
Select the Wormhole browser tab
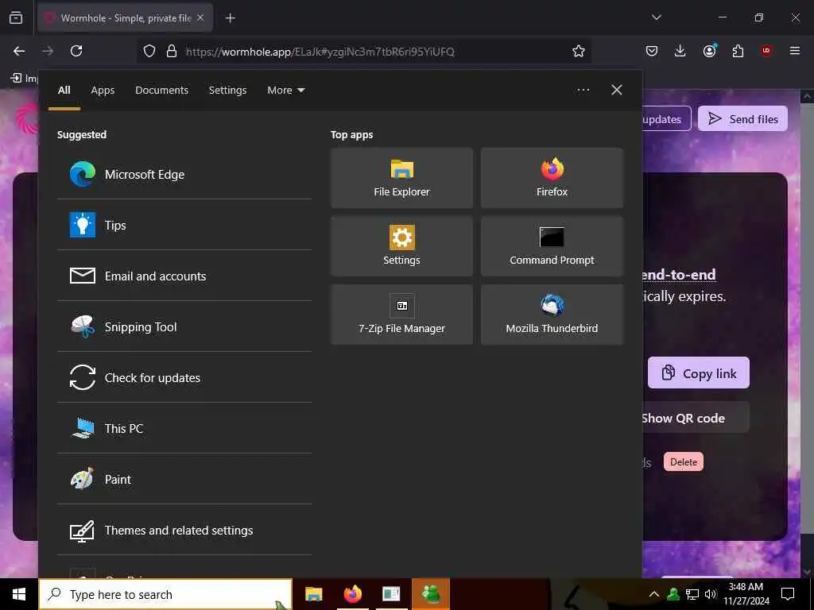tap(125, 17)
